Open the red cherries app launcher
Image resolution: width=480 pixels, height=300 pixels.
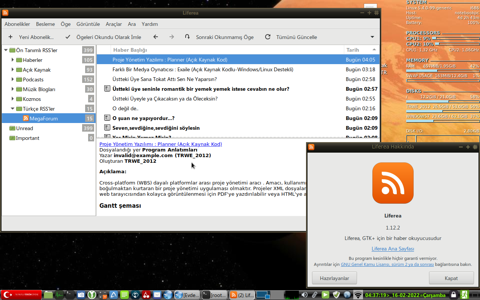(146, 295)
